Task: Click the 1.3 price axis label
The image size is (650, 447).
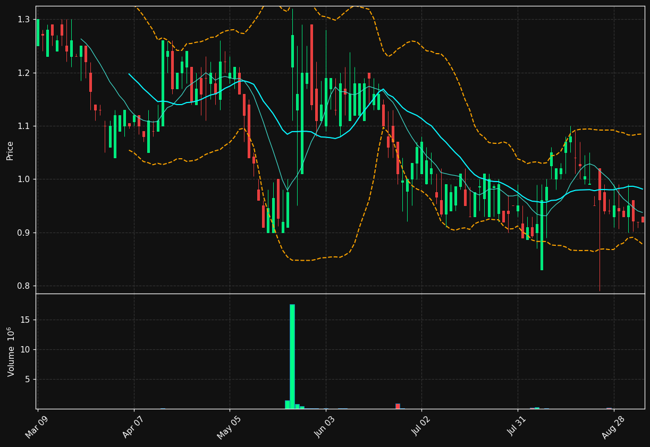Action: pyautogui.click(x=24, y=20)
